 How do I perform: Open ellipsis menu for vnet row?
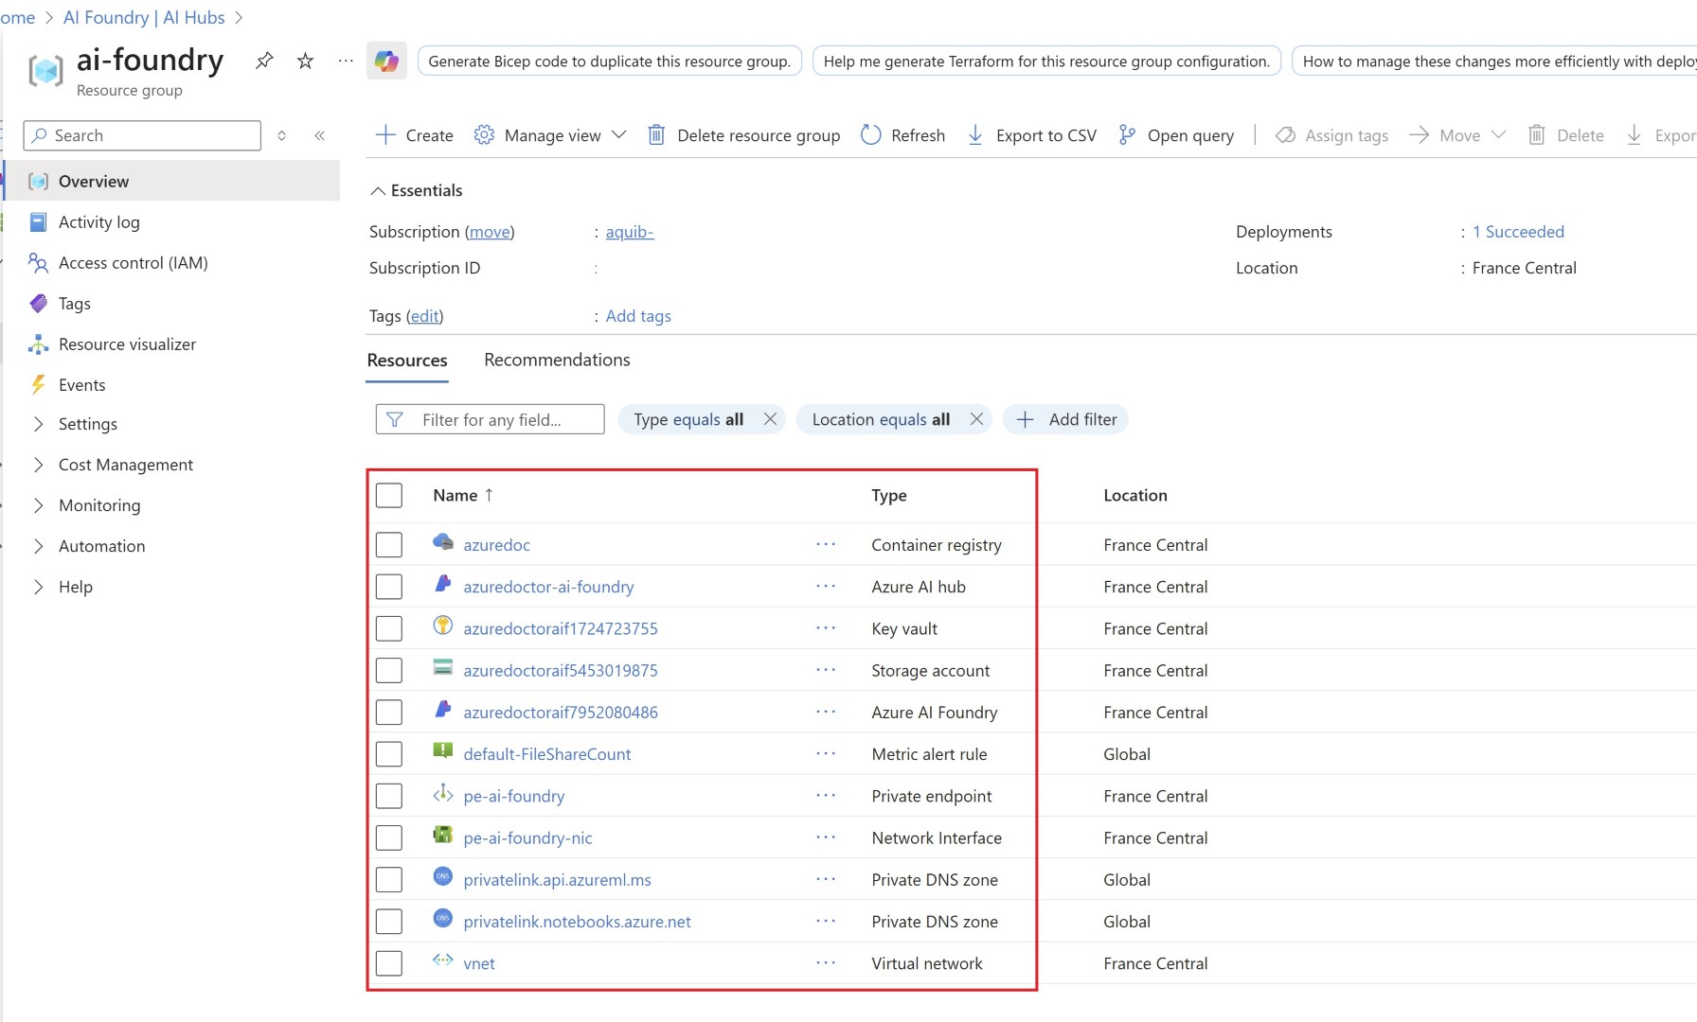[x=826, y=963]
